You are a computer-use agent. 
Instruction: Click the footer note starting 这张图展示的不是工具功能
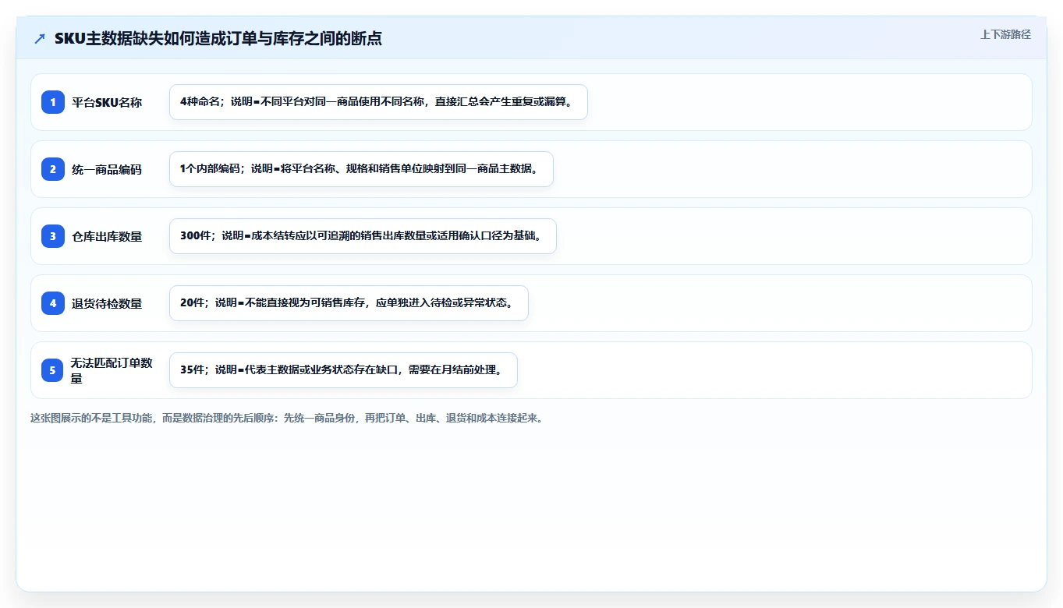point(286,418)
